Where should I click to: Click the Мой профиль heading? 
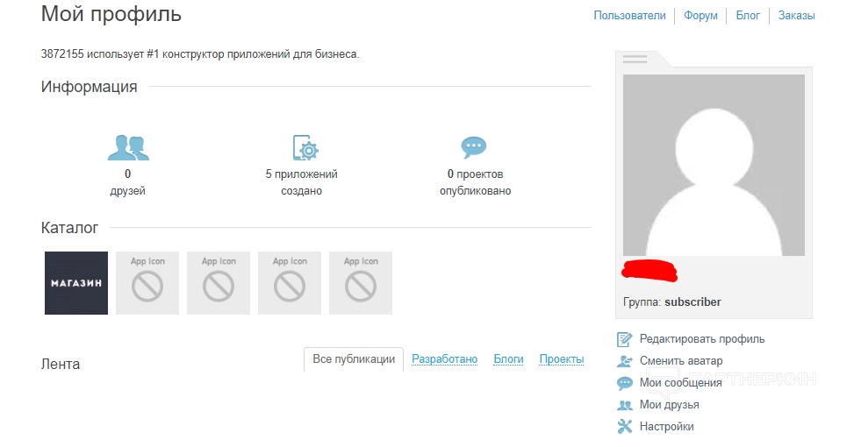point(111,14)
